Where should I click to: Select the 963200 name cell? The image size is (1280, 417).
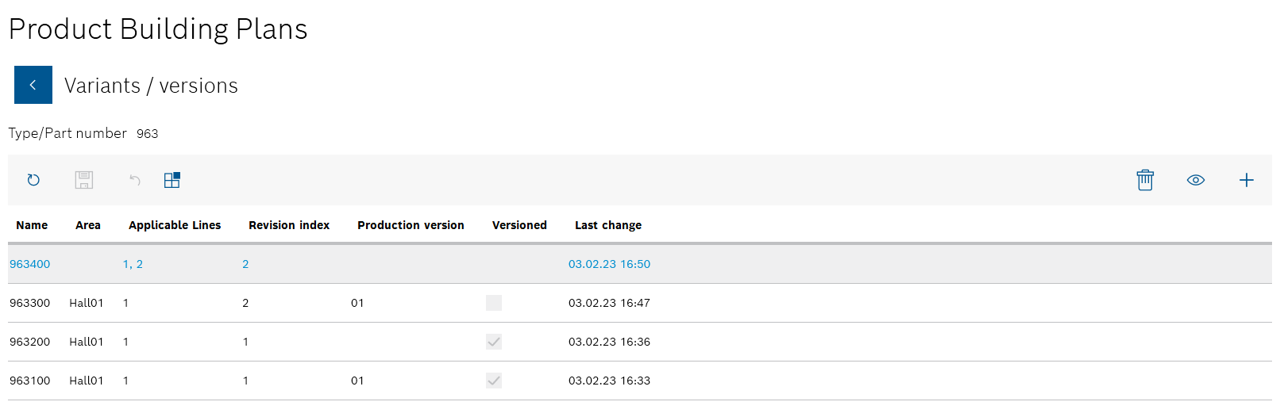click(29, 342)
